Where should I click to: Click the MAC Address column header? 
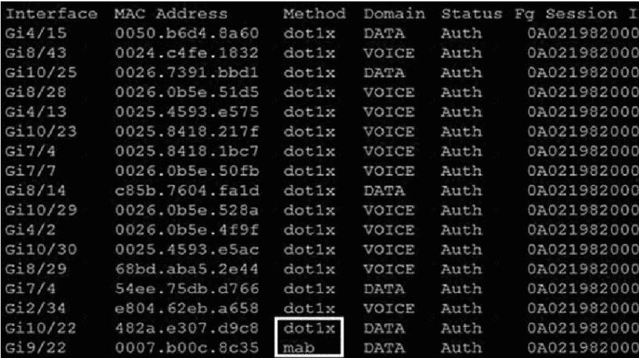click(171, 14)
